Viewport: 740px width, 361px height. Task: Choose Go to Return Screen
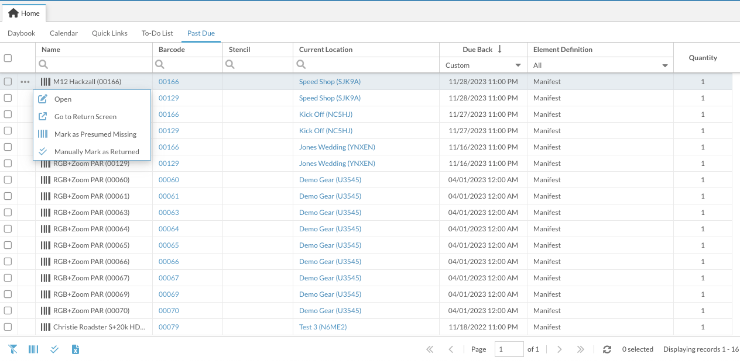coord(92,117)
